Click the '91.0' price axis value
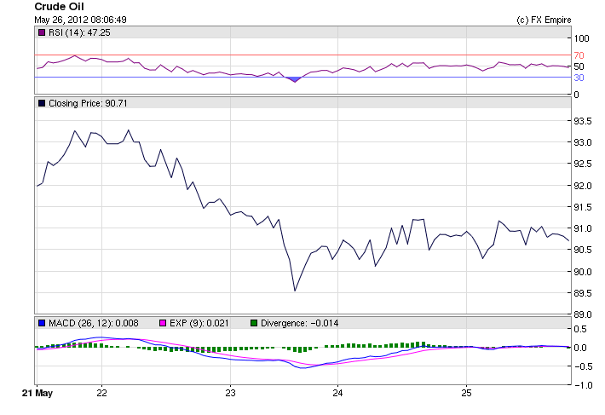The width and height of the screenshot is (605, 415). point(583,228)
